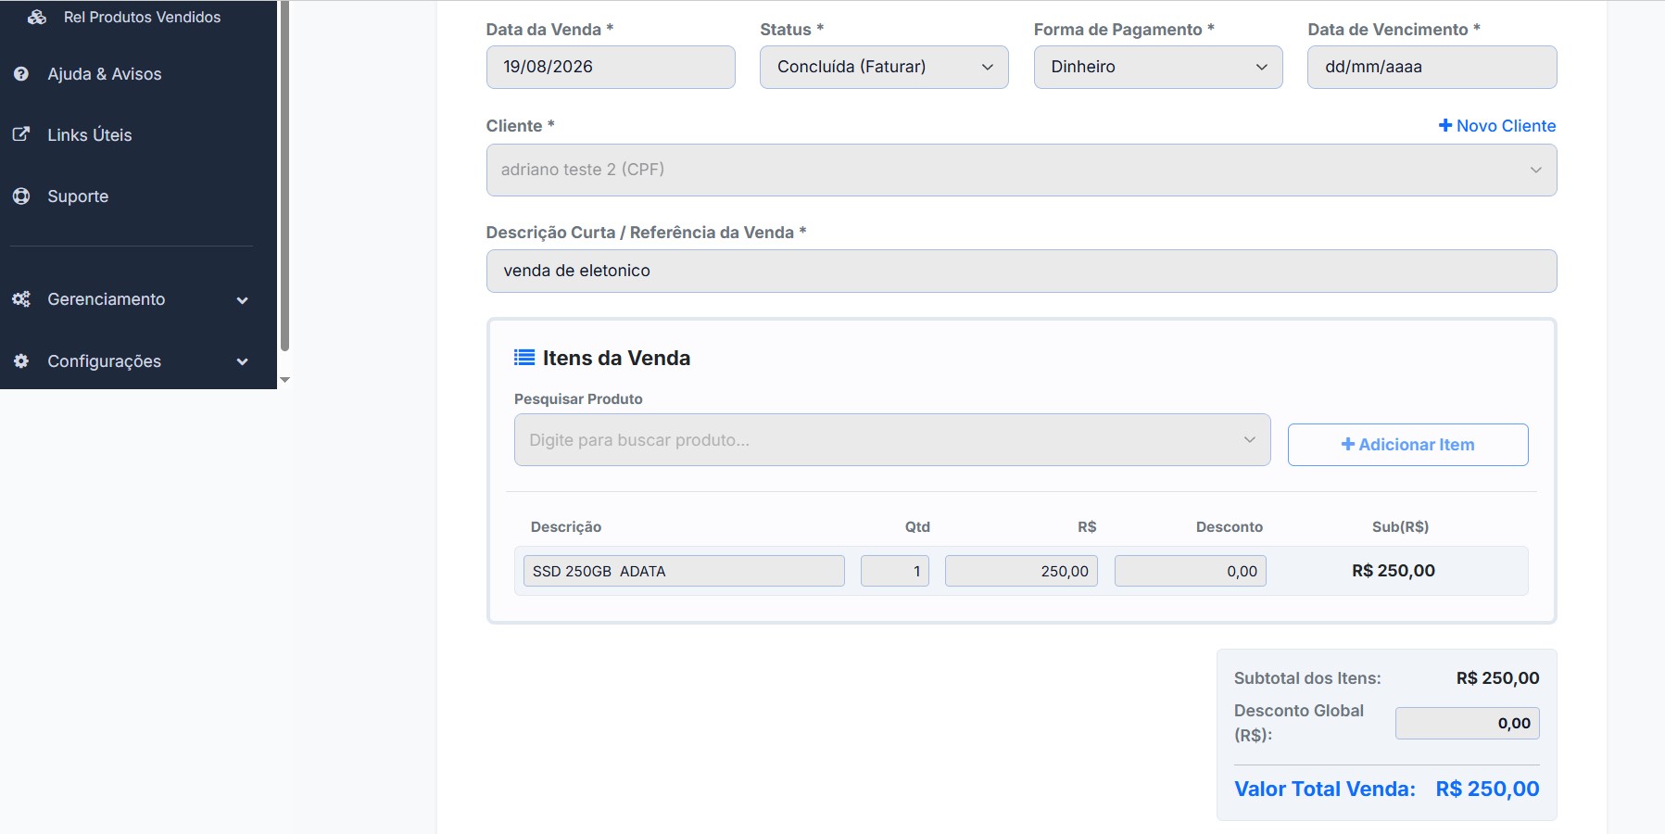
Task: Click the Data da Venda date field
Action: pos(611,67)
